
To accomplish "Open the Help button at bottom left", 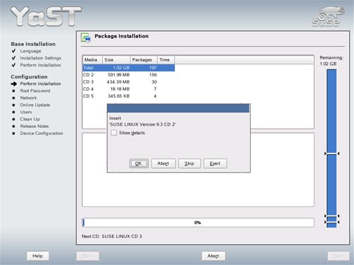I will pos(38,256).
